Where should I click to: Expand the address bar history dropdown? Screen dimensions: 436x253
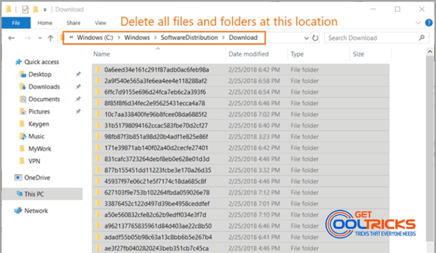click(306, 38)
